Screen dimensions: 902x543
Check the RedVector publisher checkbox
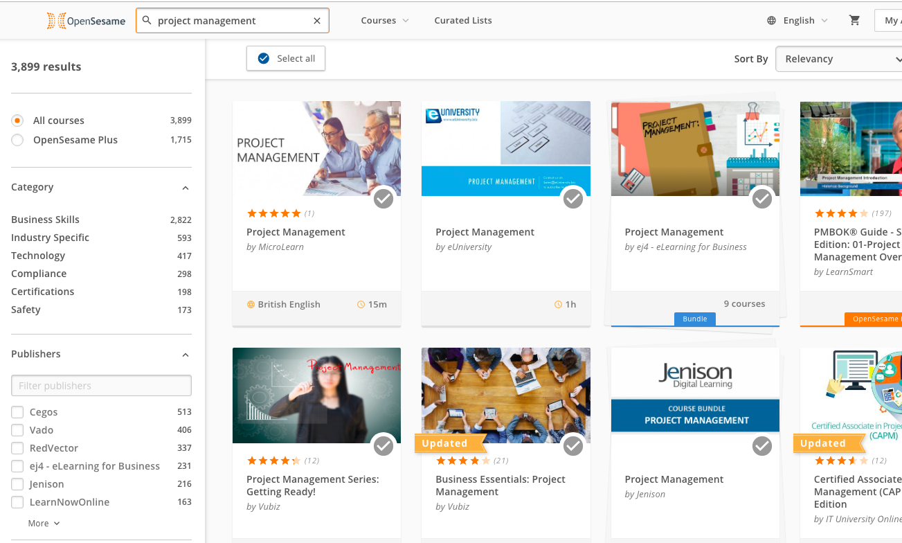[17, 448]
